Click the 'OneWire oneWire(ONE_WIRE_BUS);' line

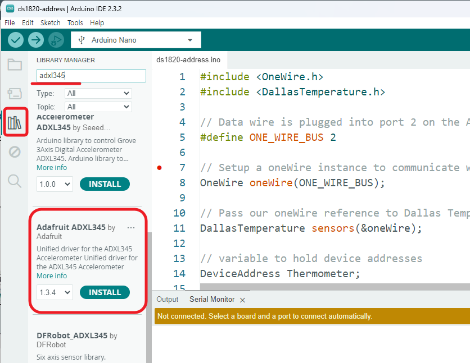tap(292, 183)
